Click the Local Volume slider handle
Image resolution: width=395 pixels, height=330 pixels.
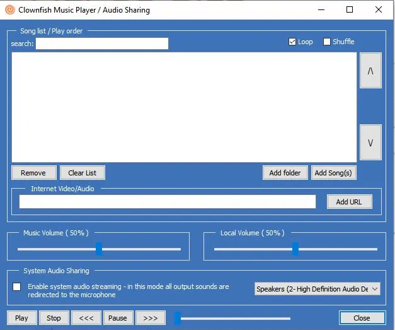pyautogui.click(x=295, y=249)
